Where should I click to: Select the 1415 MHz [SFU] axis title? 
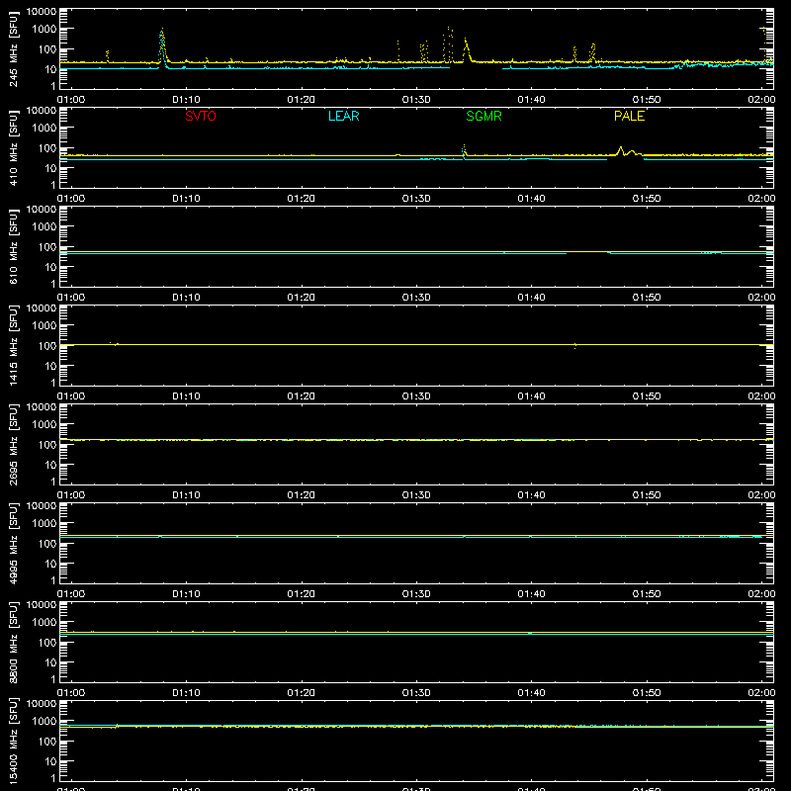point(14,345)
